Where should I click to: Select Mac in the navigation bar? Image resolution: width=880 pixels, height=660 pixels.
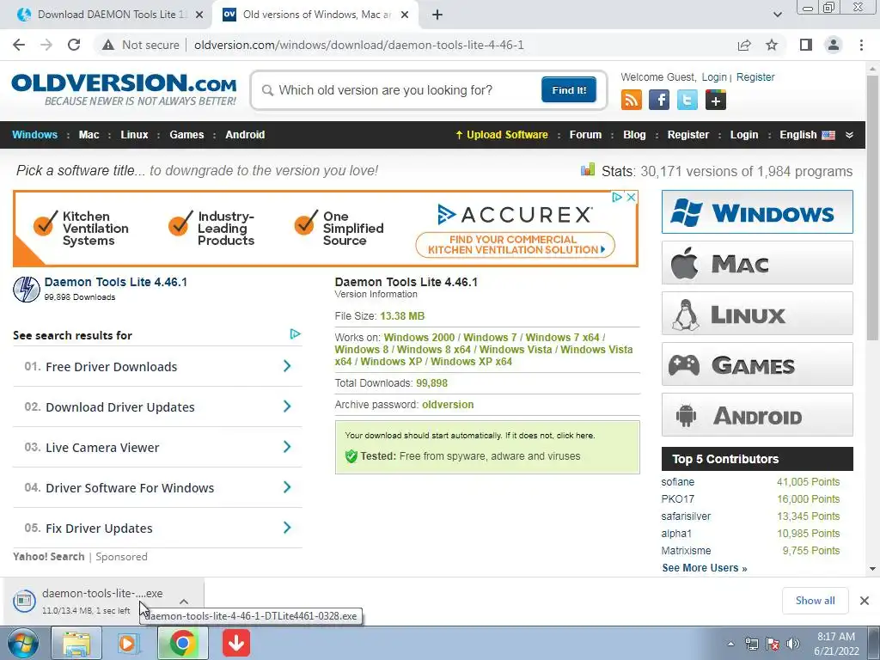[89, 135]
